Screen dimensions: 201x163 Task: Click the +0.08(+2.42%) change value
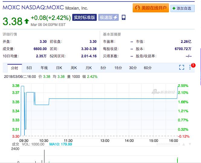tap(51, 18)
